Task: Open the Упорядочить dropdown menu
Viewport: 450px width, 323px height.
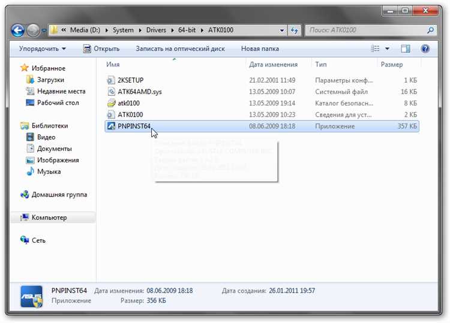Action: click(42, 49)
